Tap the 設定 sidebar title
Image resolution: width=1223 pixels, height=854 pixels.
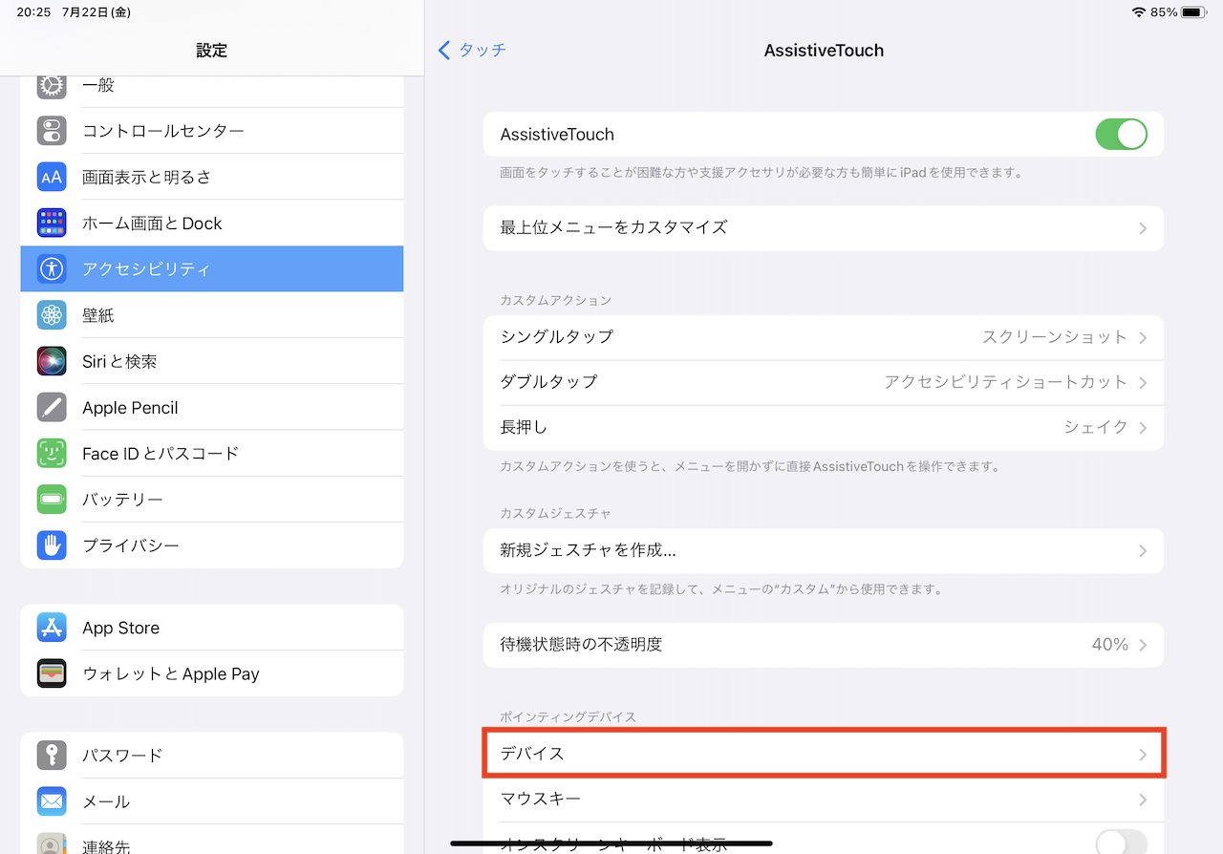click(x=211, y=51)
